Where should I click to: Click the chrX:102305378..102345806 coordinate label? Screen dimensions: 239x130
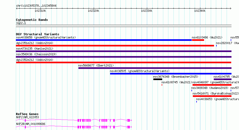(36, 6)
